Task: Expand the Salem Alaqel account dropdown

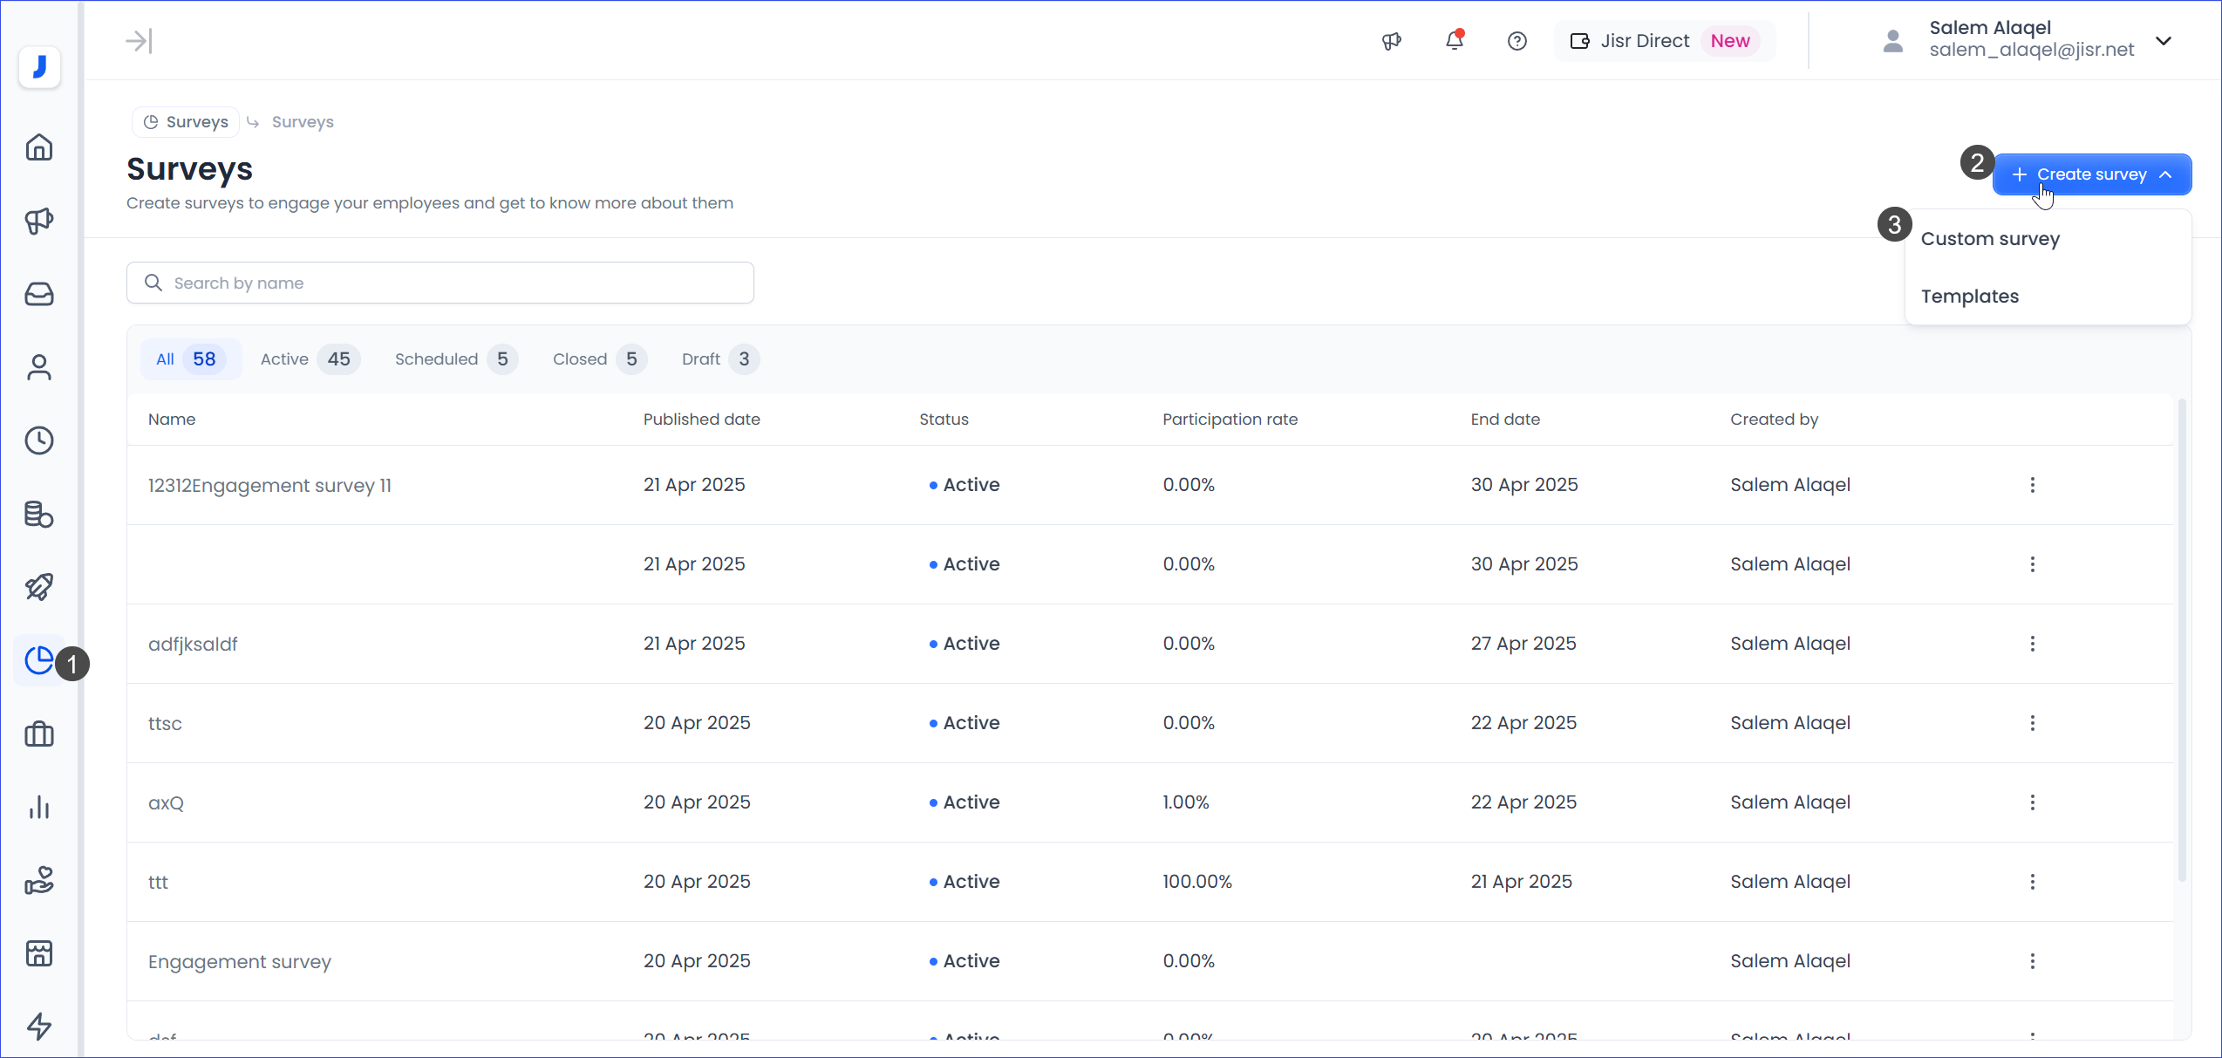Action: coord(2163,41)
